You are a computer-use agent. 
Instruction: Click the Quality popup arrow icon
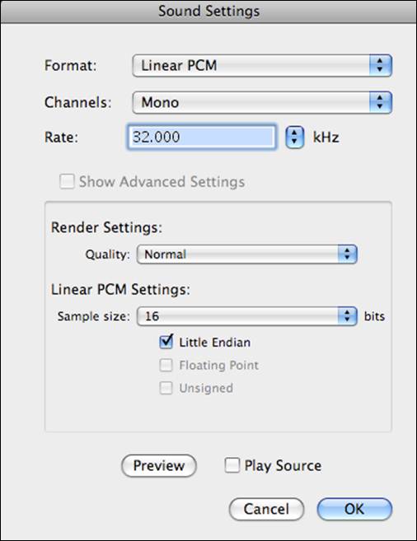(347, 254)
